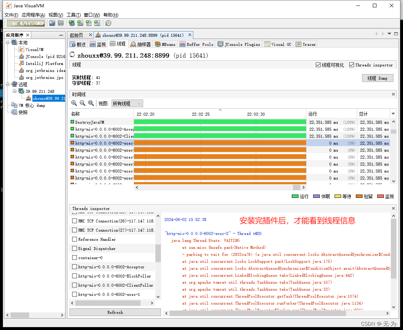The width and height of the screenshot is (403, 330).
Task: Open the document tabs list dropdown arrow
Action: [x=389, y=34]
